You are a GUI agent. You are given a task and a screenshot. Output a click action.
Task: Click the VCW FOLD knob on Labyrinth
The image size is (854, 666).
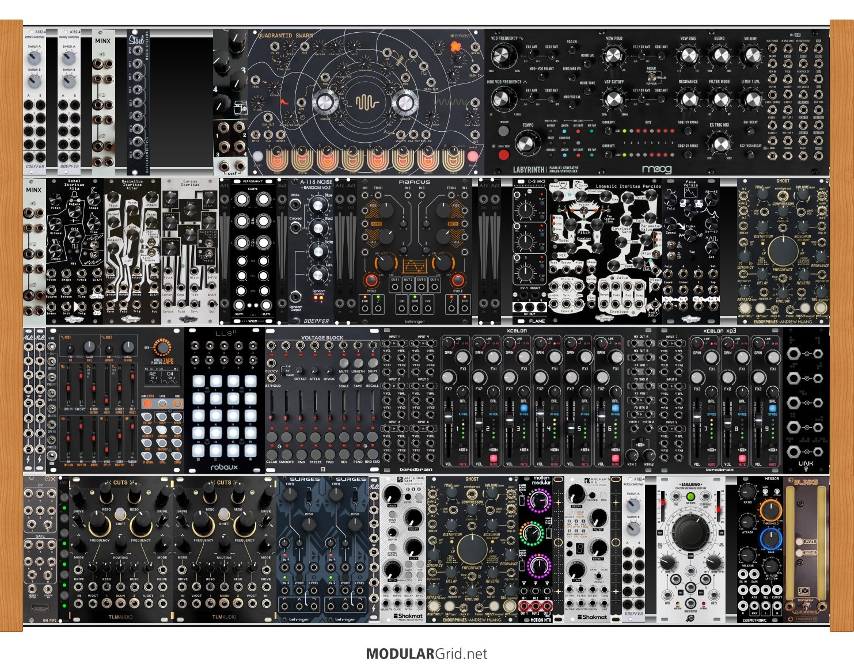pos(614,56)
